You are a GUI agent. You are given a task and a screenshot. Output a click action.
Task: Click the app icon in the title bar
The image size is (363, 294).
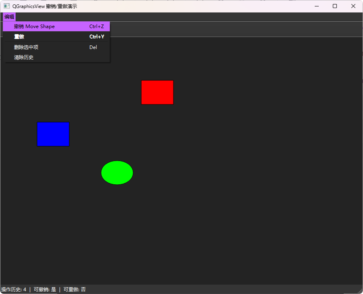[7, 6]
